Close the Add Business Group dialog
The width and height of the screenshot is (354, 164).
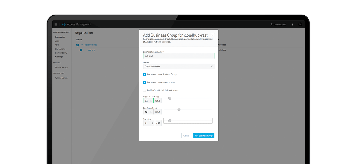pyautogui.click(x=213, y=34)
